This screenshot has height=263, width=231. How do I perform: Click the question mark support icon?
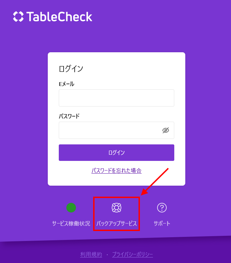162,208
